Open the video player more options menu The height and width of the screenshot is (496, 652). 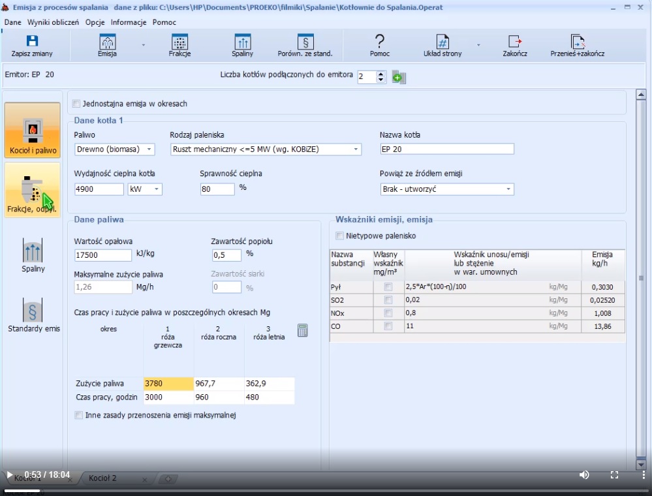click(x=644, y=475)
